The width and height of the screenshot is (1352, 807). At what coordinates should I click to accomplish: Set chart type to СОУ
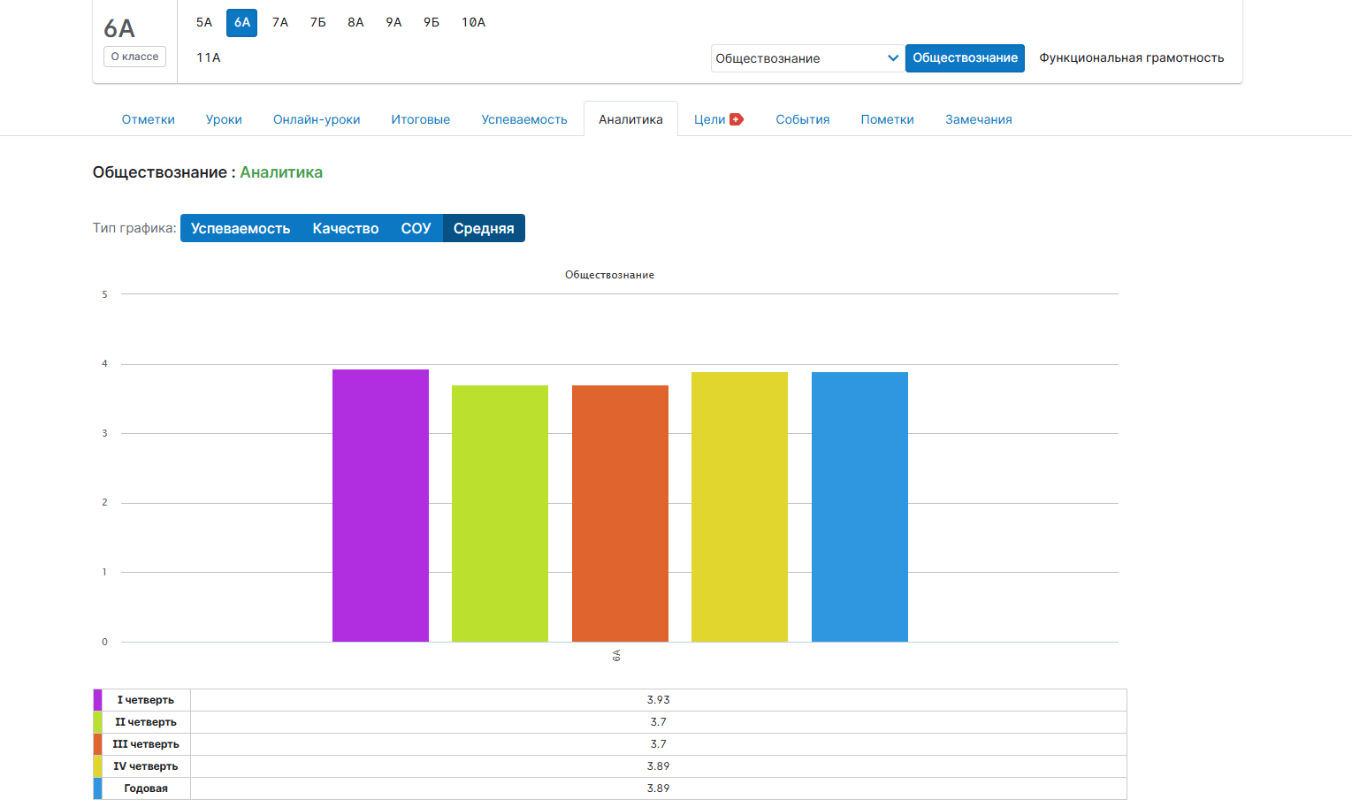[416, 228]
